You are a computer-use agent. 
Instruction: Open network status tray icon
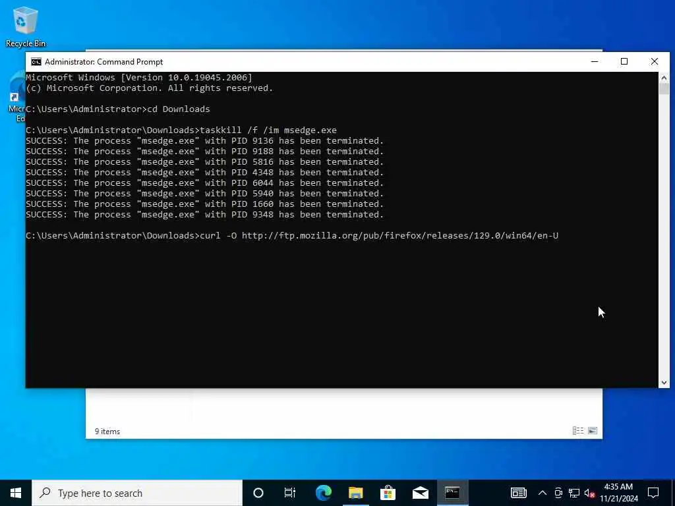click(574, 493)
